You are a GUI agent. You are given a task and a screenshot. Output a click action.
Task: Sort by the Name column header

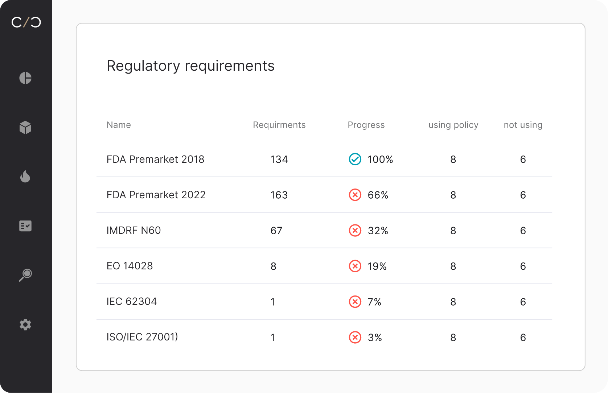click(119, 125)
